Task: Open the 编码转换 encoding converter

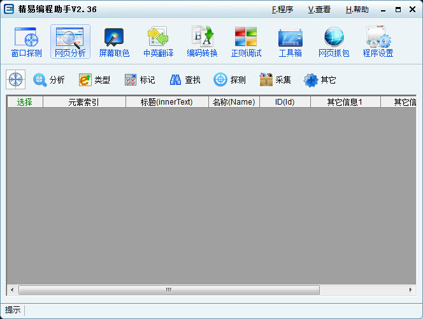Action: coord(202,41)
